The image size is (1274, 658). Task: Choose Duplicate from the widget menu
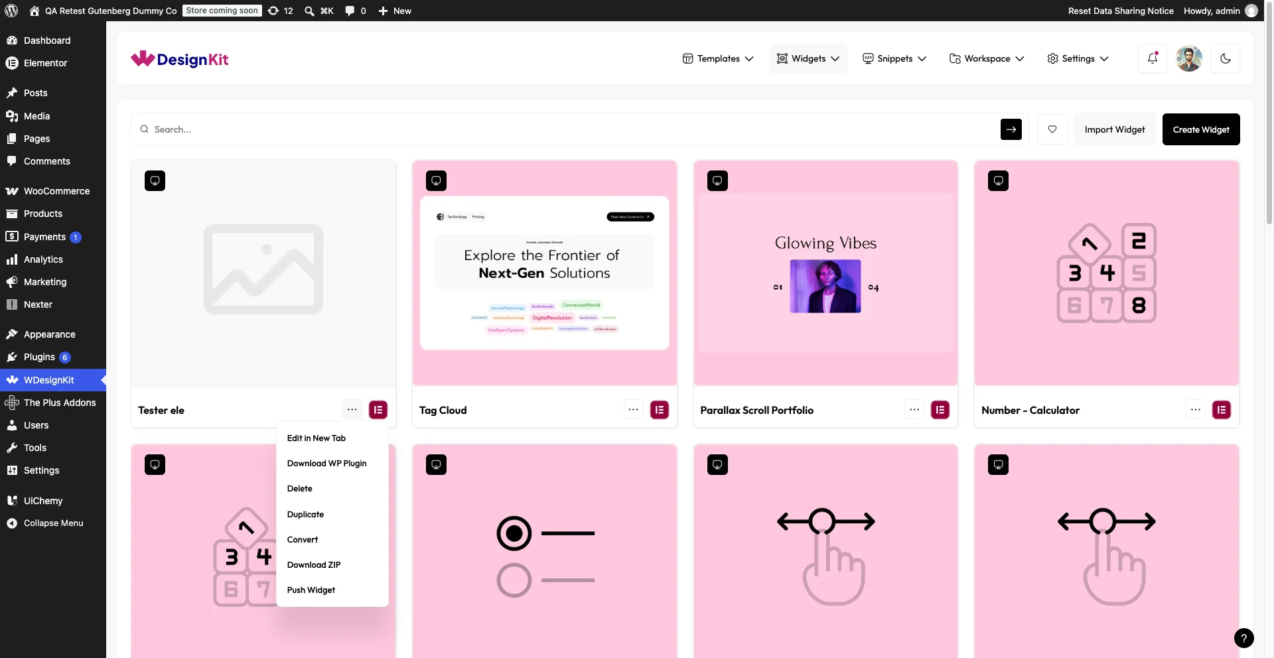pos(306,515)
